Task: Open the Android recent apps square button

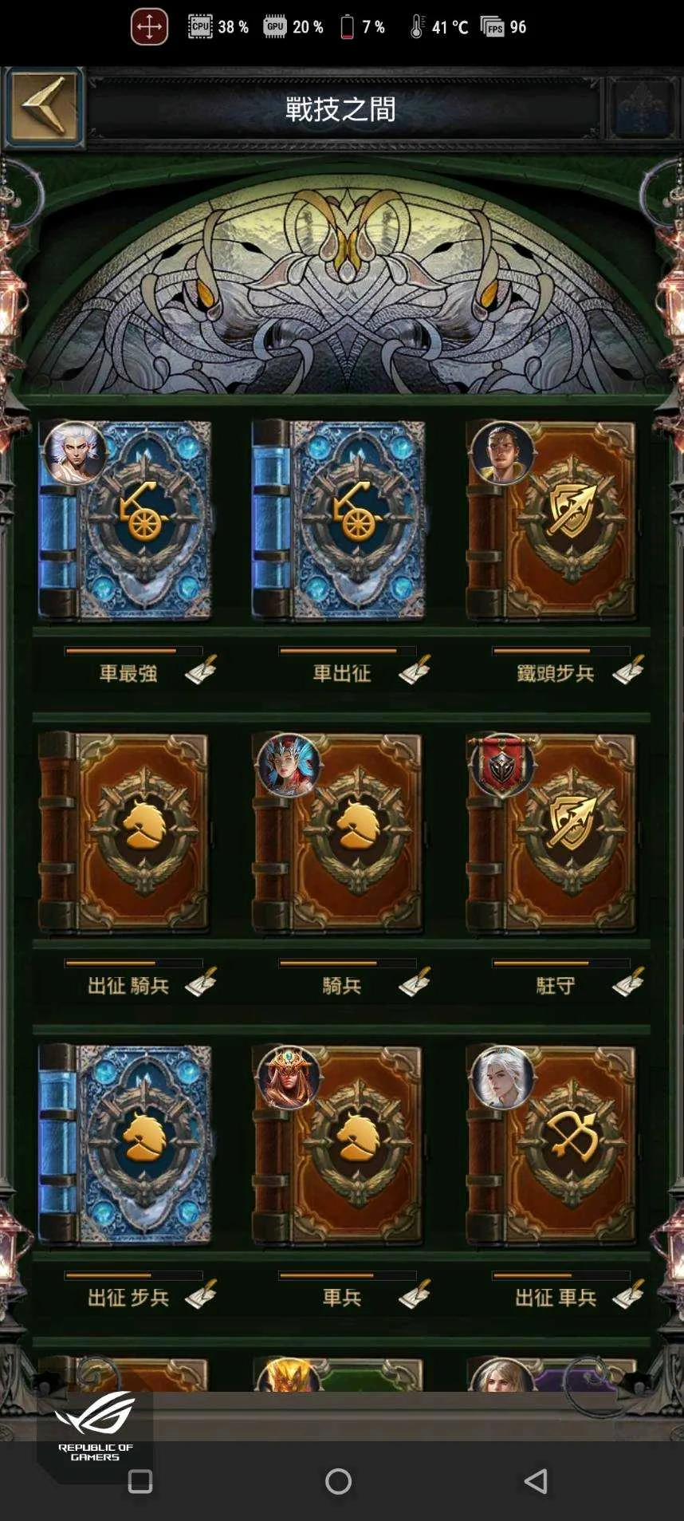Action: [140, 1482]
